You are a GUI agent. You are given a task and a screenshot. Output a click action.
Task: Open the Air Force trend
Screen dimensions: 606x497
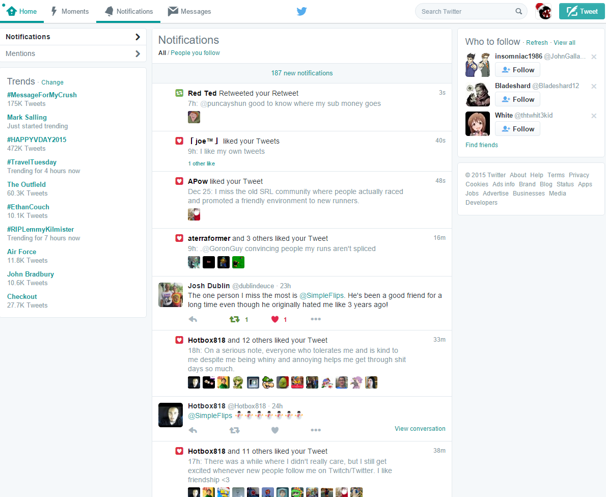[21, 252]
